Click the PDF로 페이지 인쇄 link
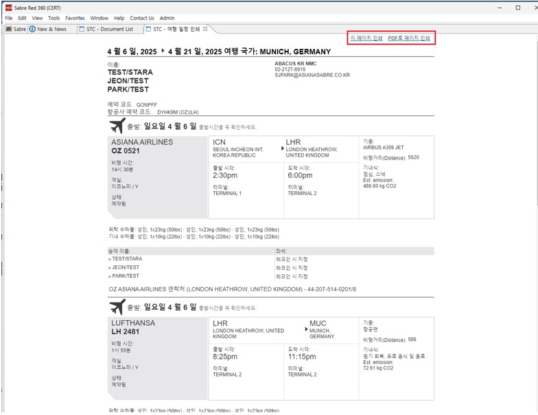 pos(409,38)
